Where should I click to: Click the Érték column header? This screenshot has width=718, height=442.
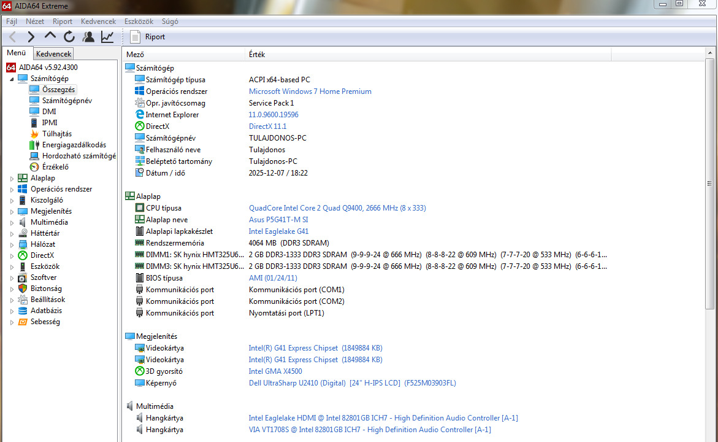(428, 55)
